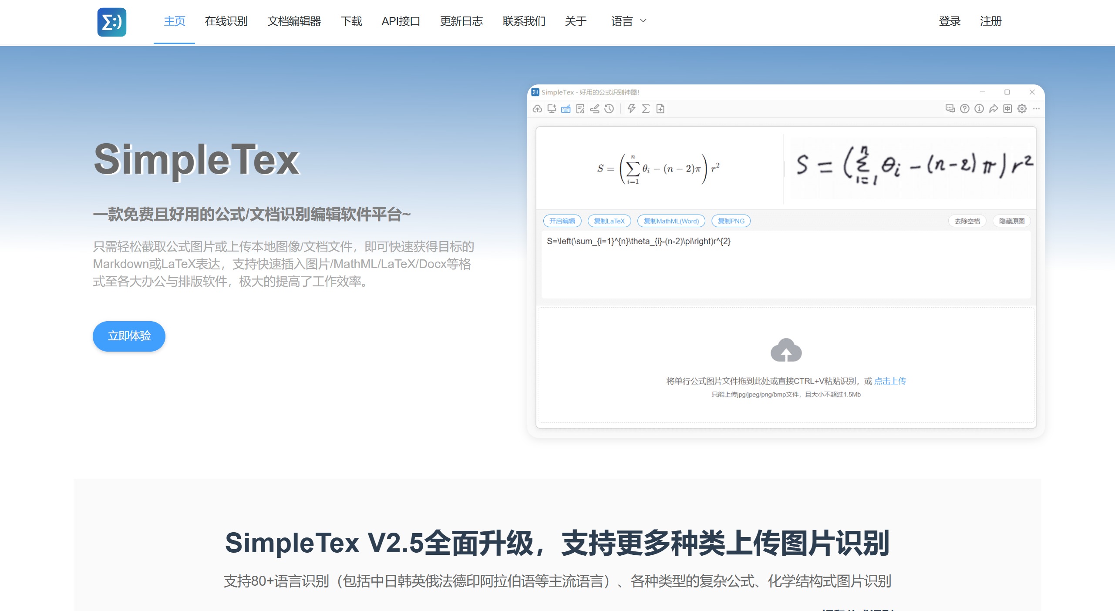Maximize the SimpleTex app window

tap(1007, 92)
